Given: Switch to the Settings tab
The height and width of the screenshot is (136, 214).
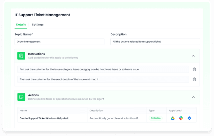Looking at the screenshot, I should tap(37, 25).
